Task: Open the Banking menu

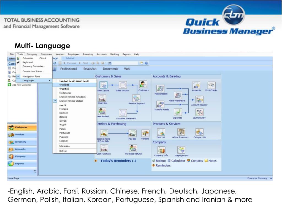Action: 115,54
